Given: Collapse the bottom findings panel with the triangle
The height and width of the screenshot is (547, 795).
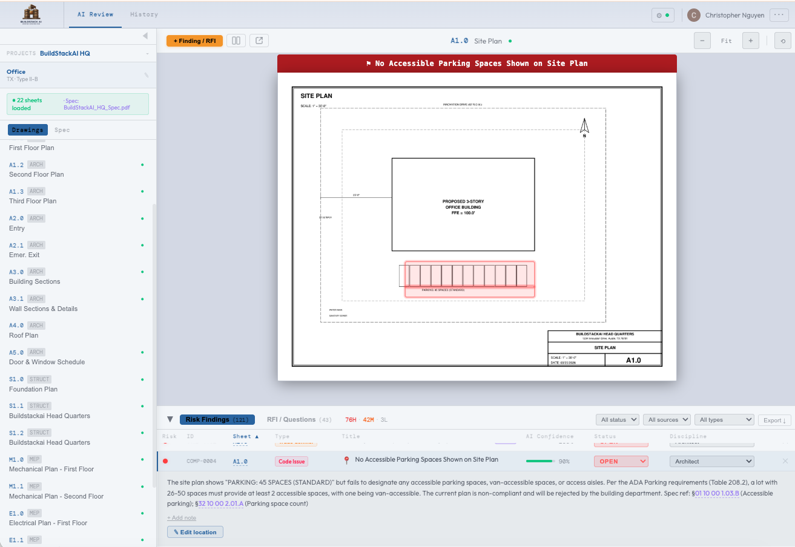Looking at the screenshot, I should tap(170, 419).
